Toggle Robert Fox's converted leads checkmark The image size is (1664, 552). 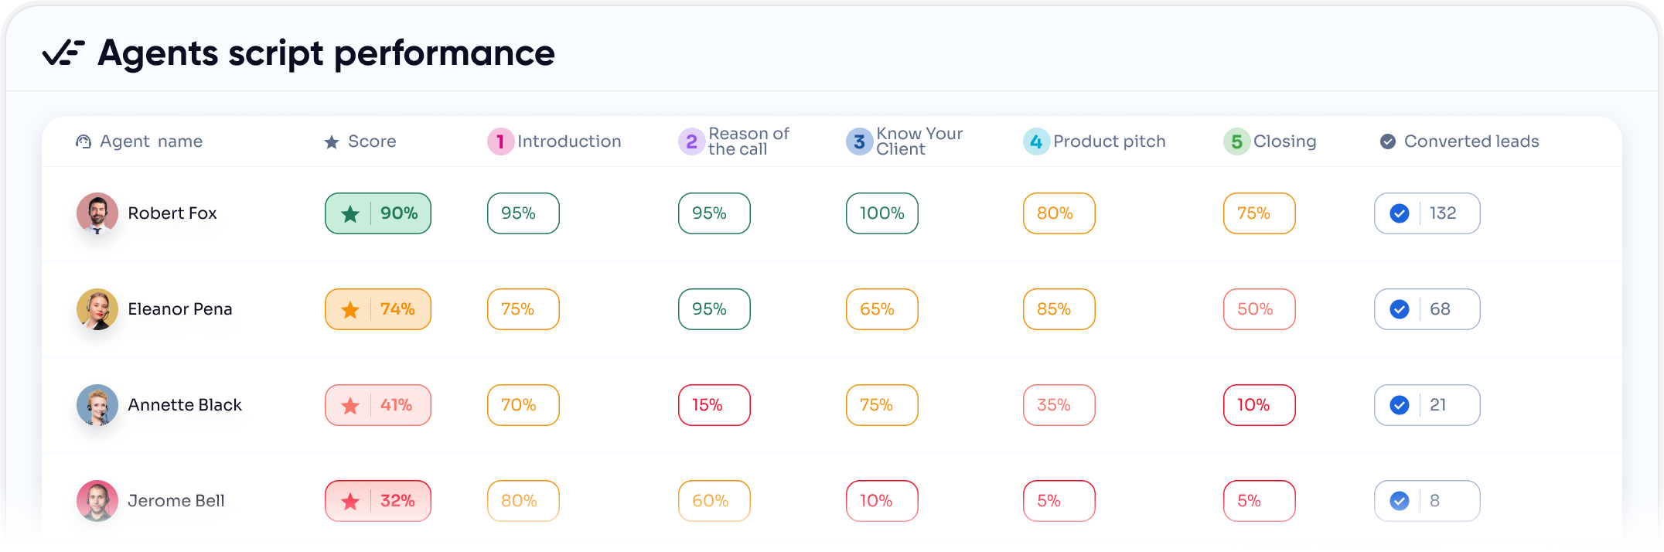pos(1399,213)
